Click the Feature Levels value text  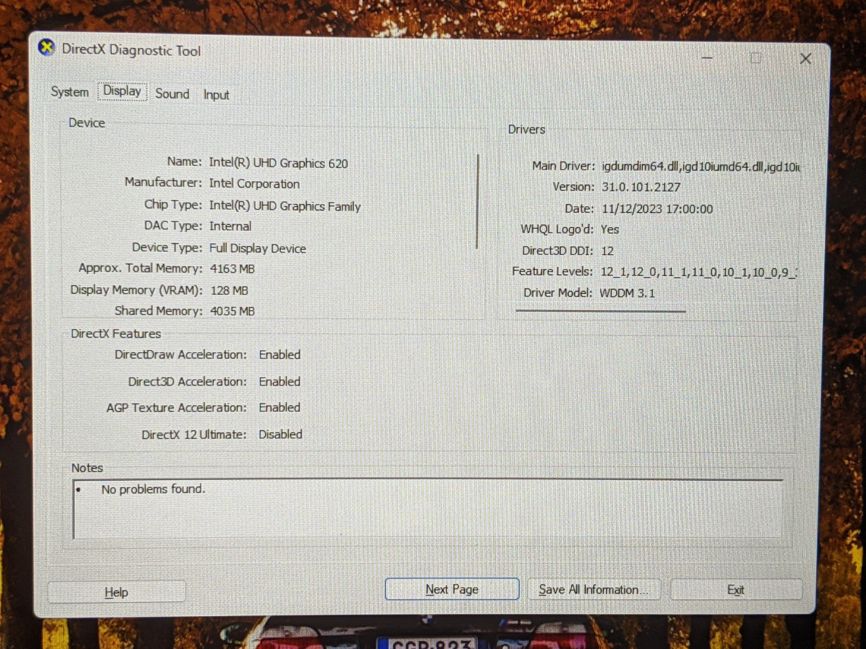tap(698, 272)
